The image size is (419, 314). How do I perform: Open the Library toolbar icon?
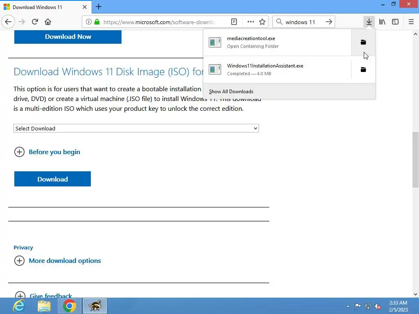pyautogui.click(x=382, y=22)
